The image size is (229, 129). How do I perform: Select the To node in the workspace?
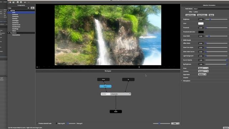pos(128,80)
